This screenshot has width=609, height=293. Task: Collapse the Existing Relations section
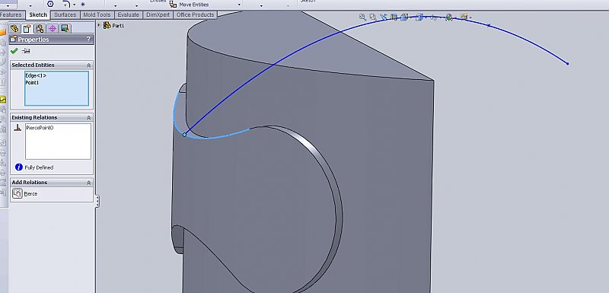click(88, 118)
